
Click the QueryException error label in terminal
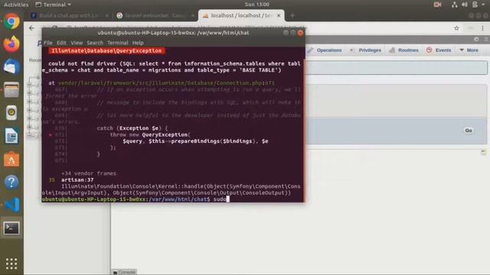pos(106,51)
